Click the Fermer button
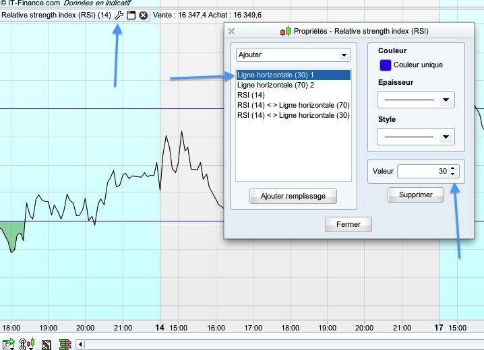 [x=349, y=224]
